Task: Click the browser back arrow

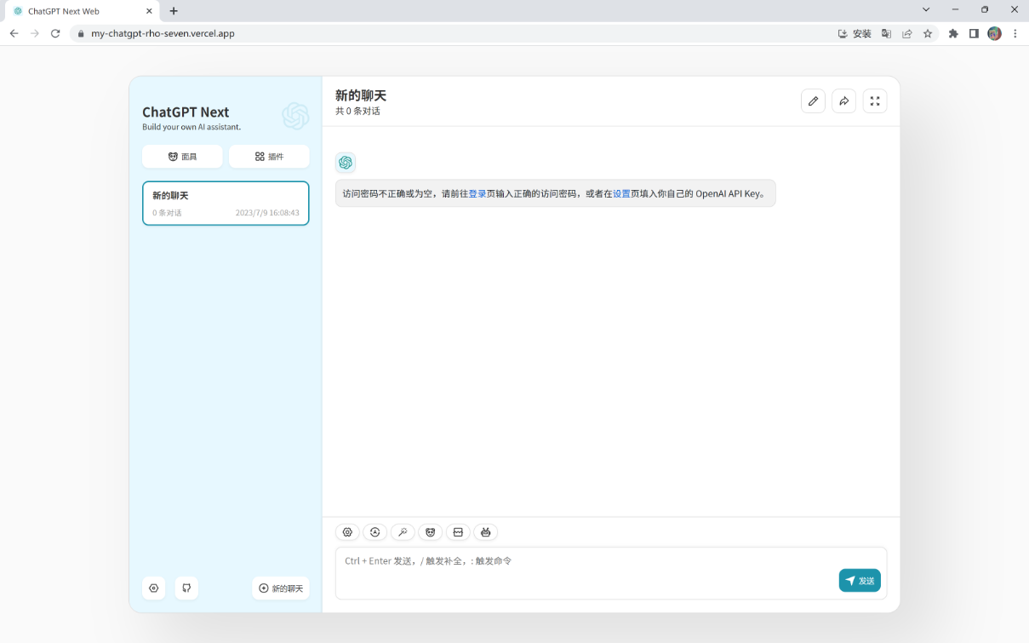Action: 14,33
